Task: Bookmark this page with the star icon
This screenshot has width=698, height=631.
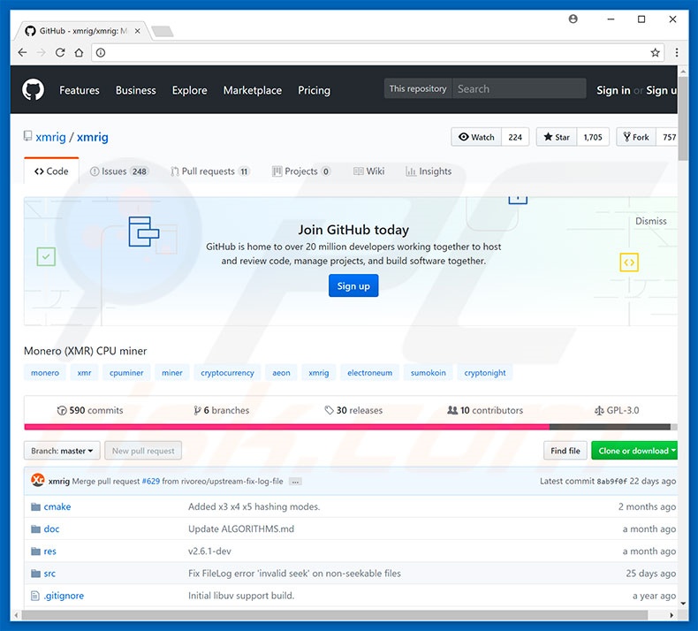Action: [x=655, y=52]
